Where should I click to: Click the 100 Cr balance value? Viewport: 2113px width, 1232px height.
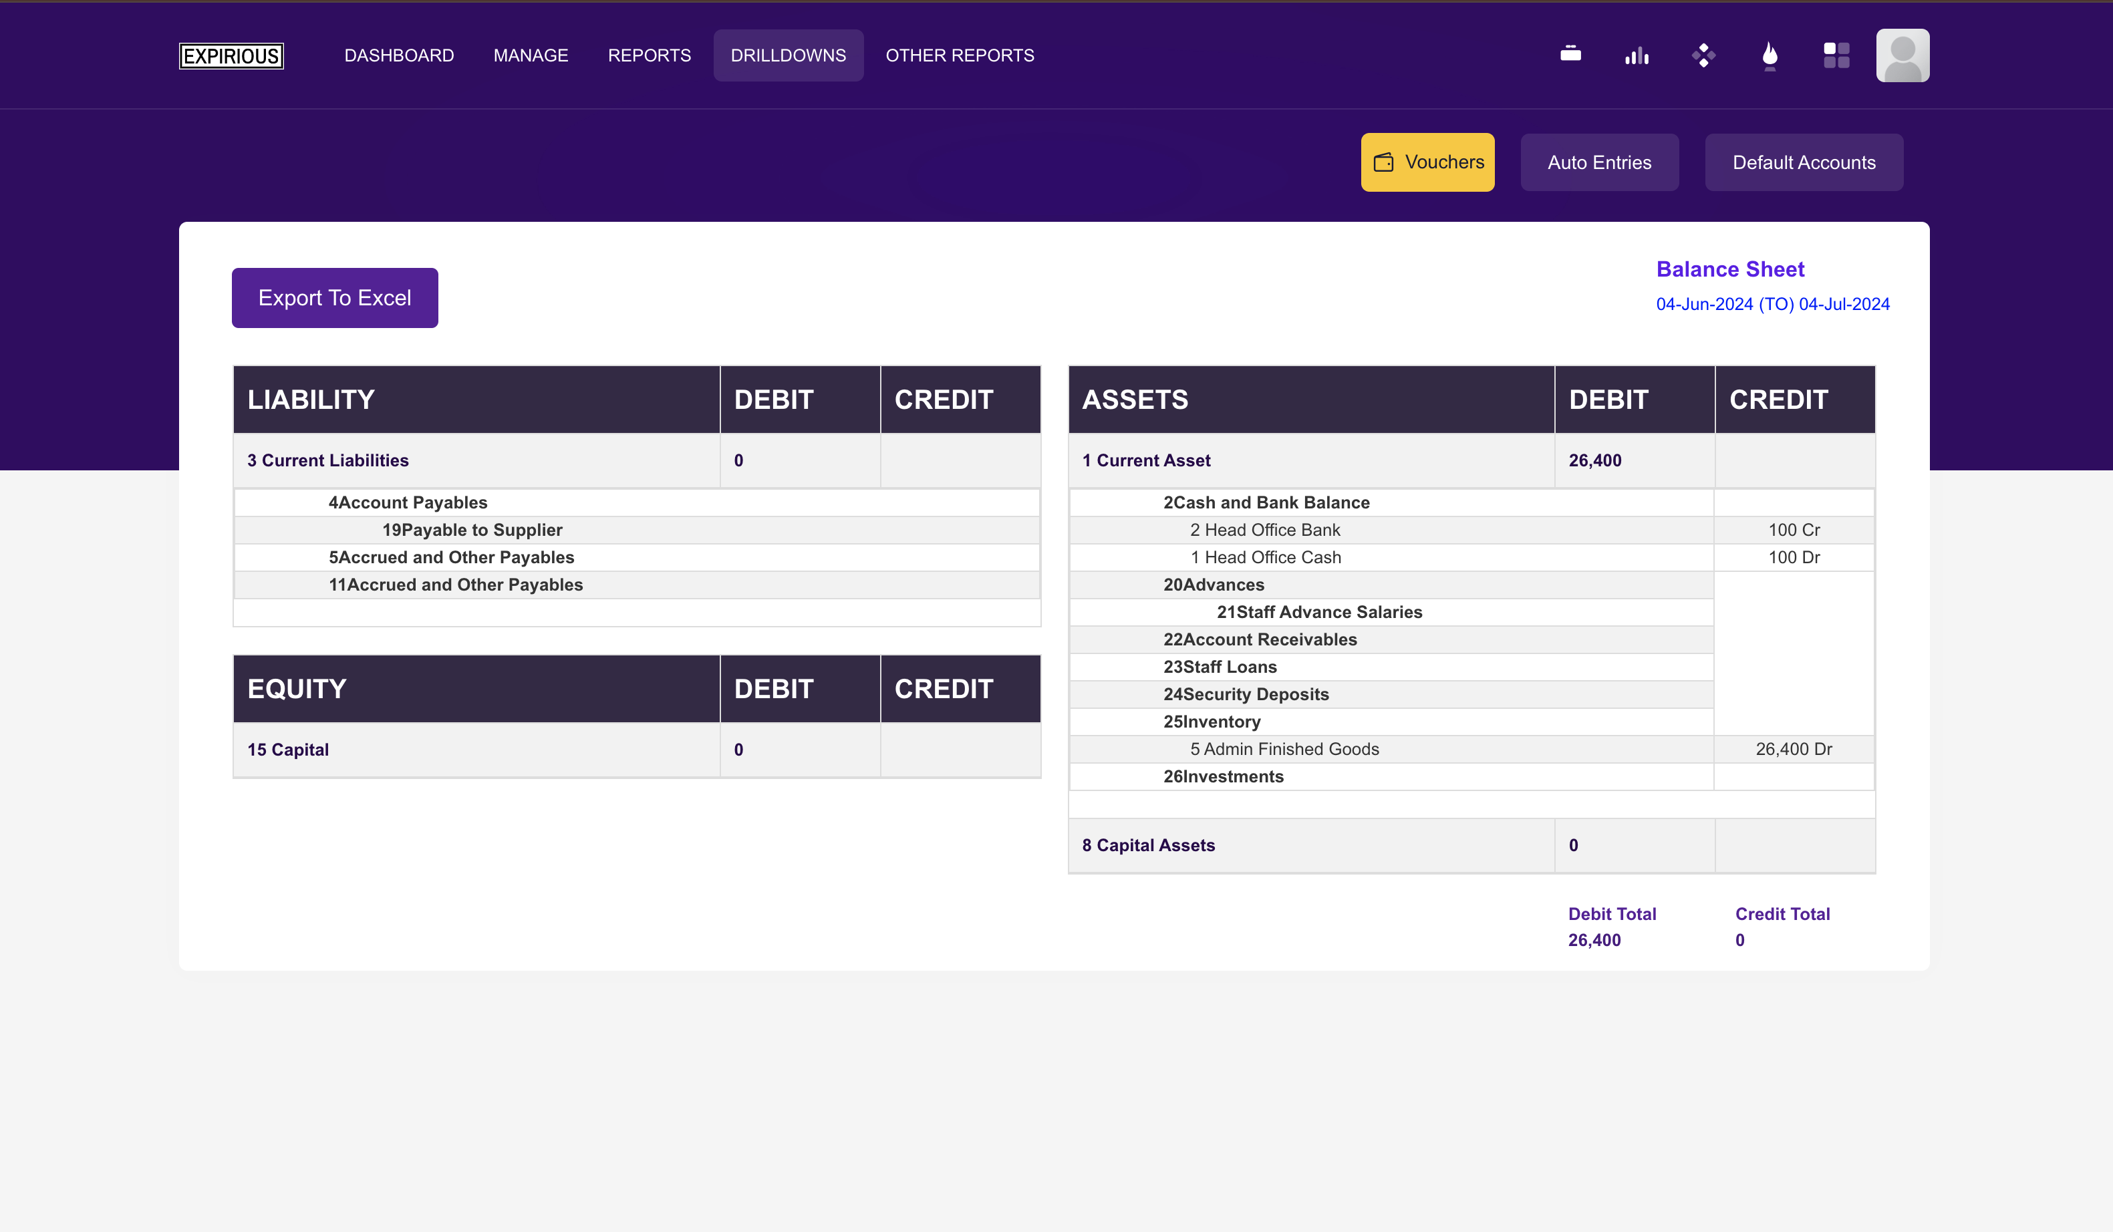point(1794,530)
